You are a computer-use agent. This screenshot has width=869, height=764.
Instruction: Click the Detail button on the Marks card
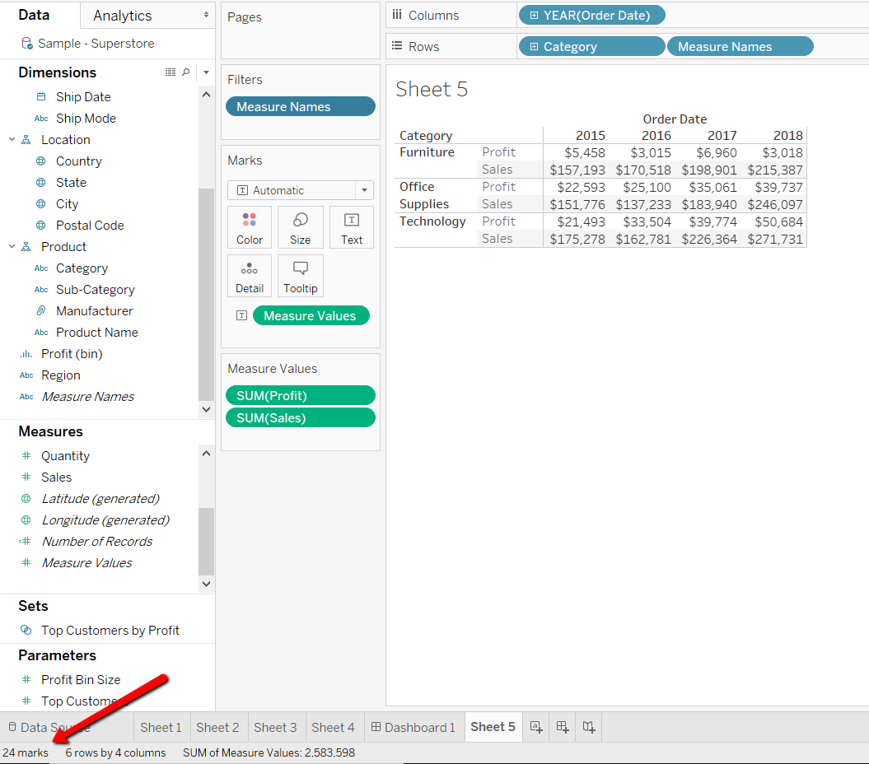coord(249,276)
